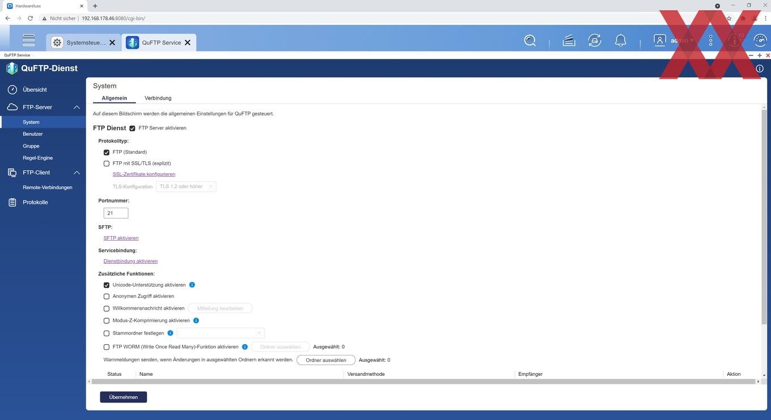Show info for Stammordner festlegen
This screenshot has height=420, width=771.
170,333
